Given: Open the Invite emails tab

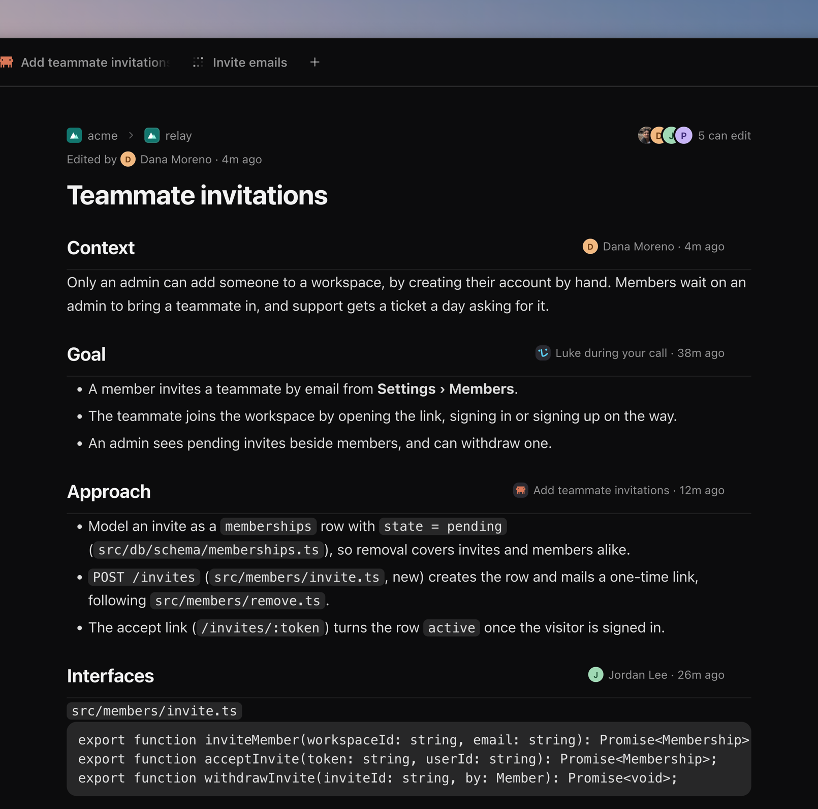Looking at the screenshot, I should click(240, 63).
